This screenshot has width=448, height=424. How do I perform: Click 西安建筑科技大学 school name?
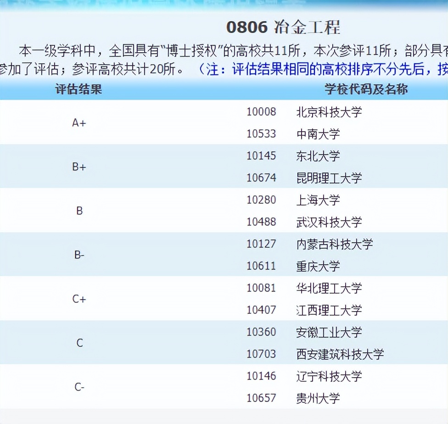coord(340,354)
